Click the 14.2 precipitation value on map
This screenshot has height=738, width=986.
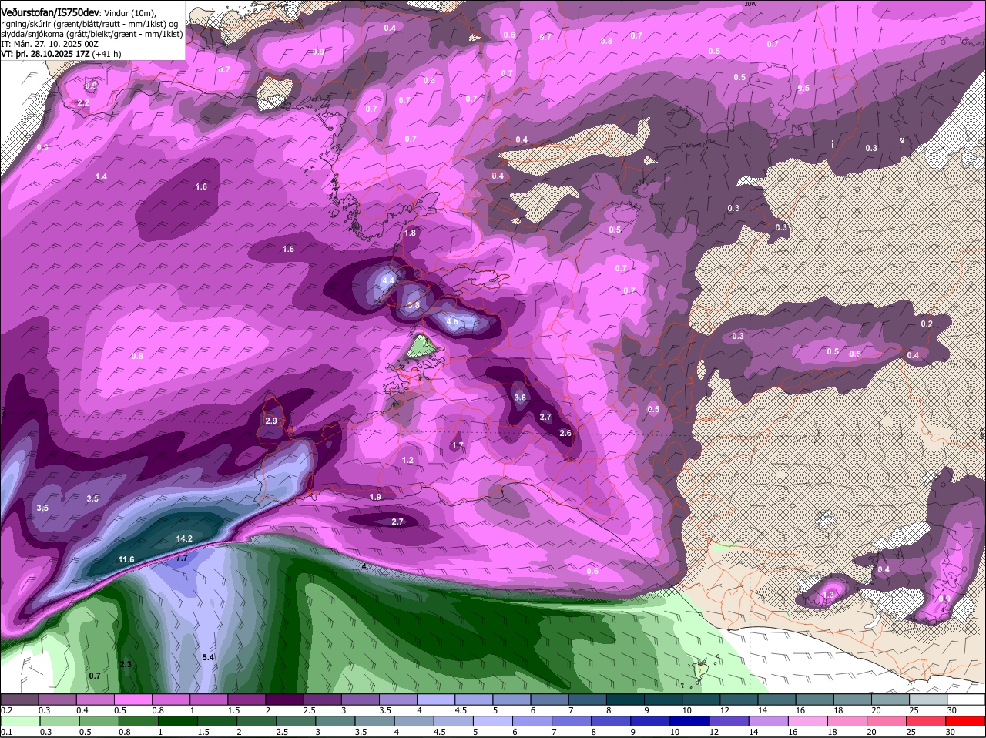184,538
